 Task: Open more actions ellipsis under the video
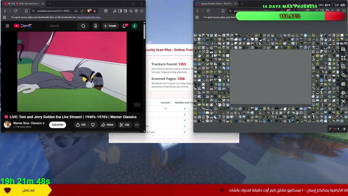pos(137,125)
